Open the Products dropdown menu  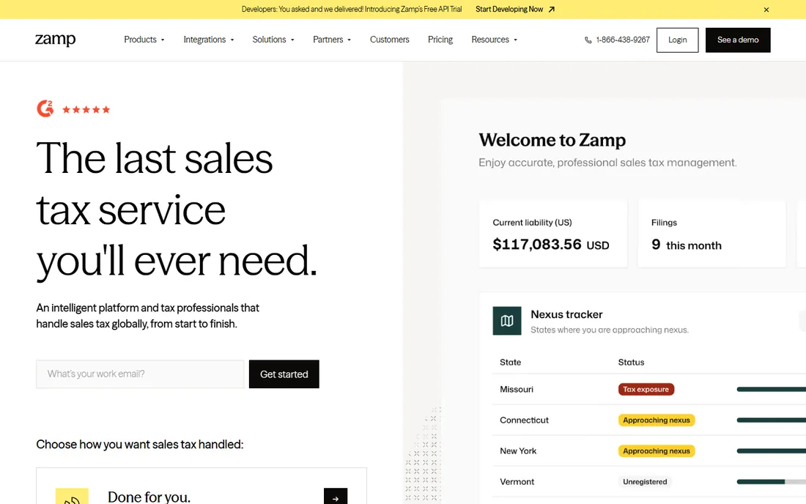point(144,40)
